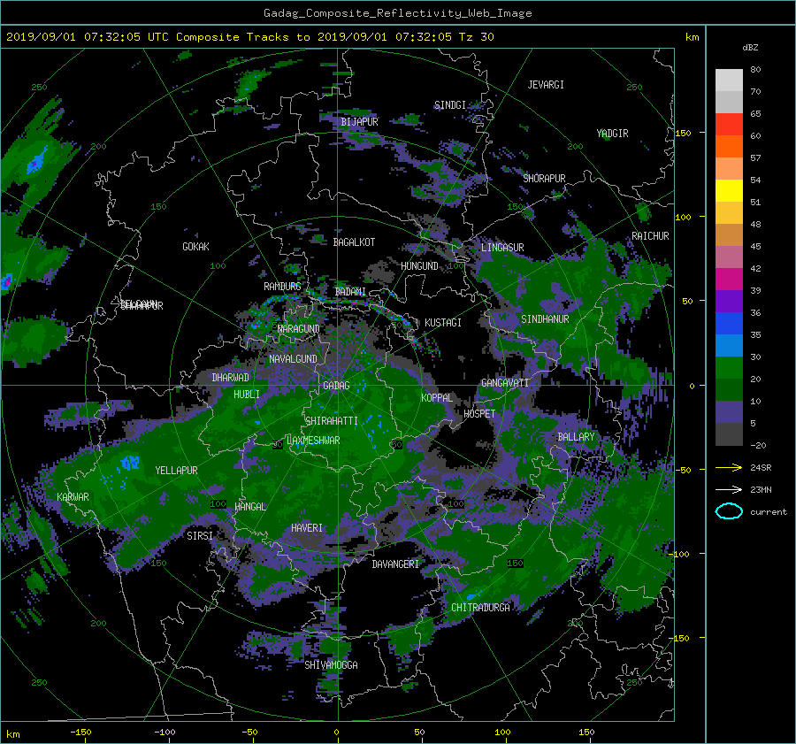
Task: Click the SIRSI label
Action: point(200,536)
